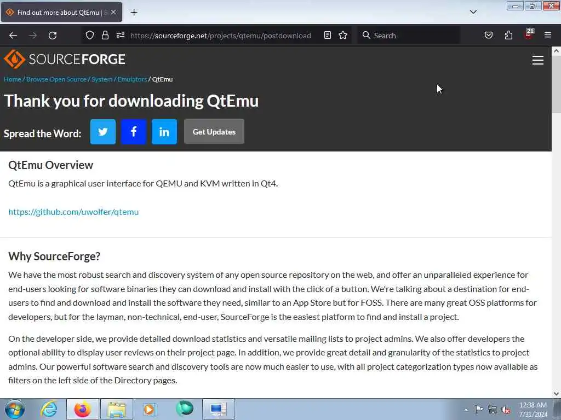The width and height of the screenshot is (561, 420).
Task: Open the computer monitor taskbar app
Action: (x=218, y=409)
